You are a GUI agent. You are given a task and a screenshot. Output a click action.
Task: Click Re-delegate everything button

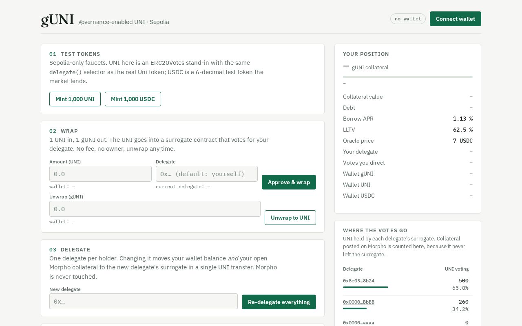click(x=279, y=302)
